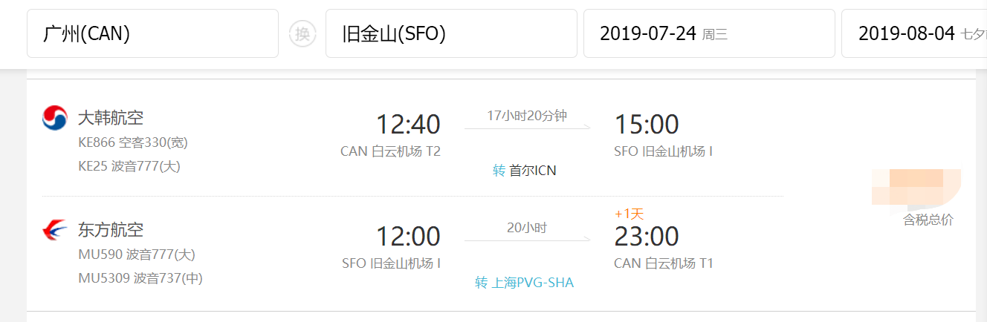Click flight number KE866 空客330(宽)
This screenshot has width=987, height=322.
[x=128, y=142]
